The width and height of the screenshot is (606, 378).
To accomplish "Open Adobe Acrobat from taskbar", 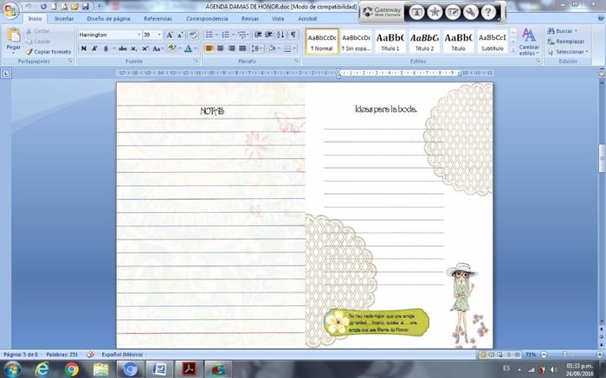I will [x=189, y=369].
